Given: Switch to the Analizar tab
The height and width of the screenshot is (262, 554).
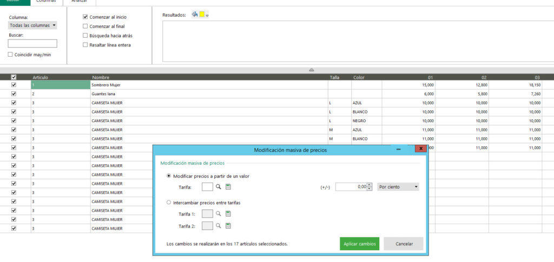Looking at the screenshot, I should tap(79, 2).
